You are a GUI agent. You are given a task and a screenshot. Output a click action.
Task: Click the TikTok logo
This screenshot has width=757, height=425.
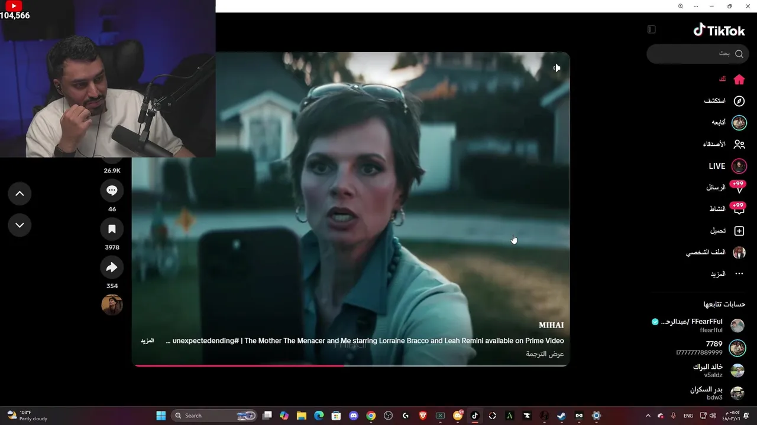tap(719, 30)
